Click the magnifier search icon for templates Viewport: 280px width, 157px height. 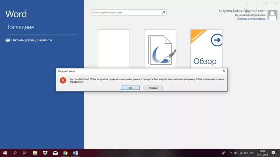click(163, 13)
